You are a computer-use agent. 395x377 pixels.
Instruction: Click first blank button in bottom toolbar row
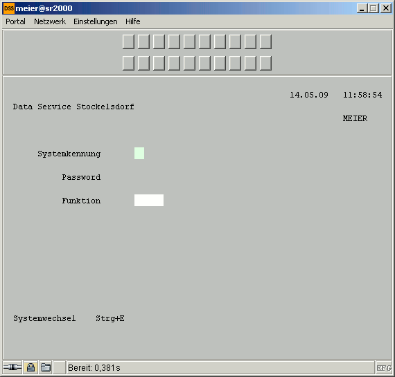pos(128,63)
